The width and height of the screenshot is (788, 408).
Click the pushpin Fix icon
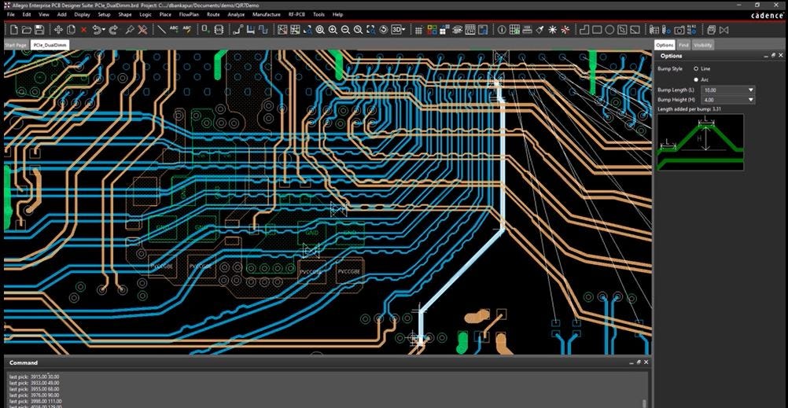[130, 30]
